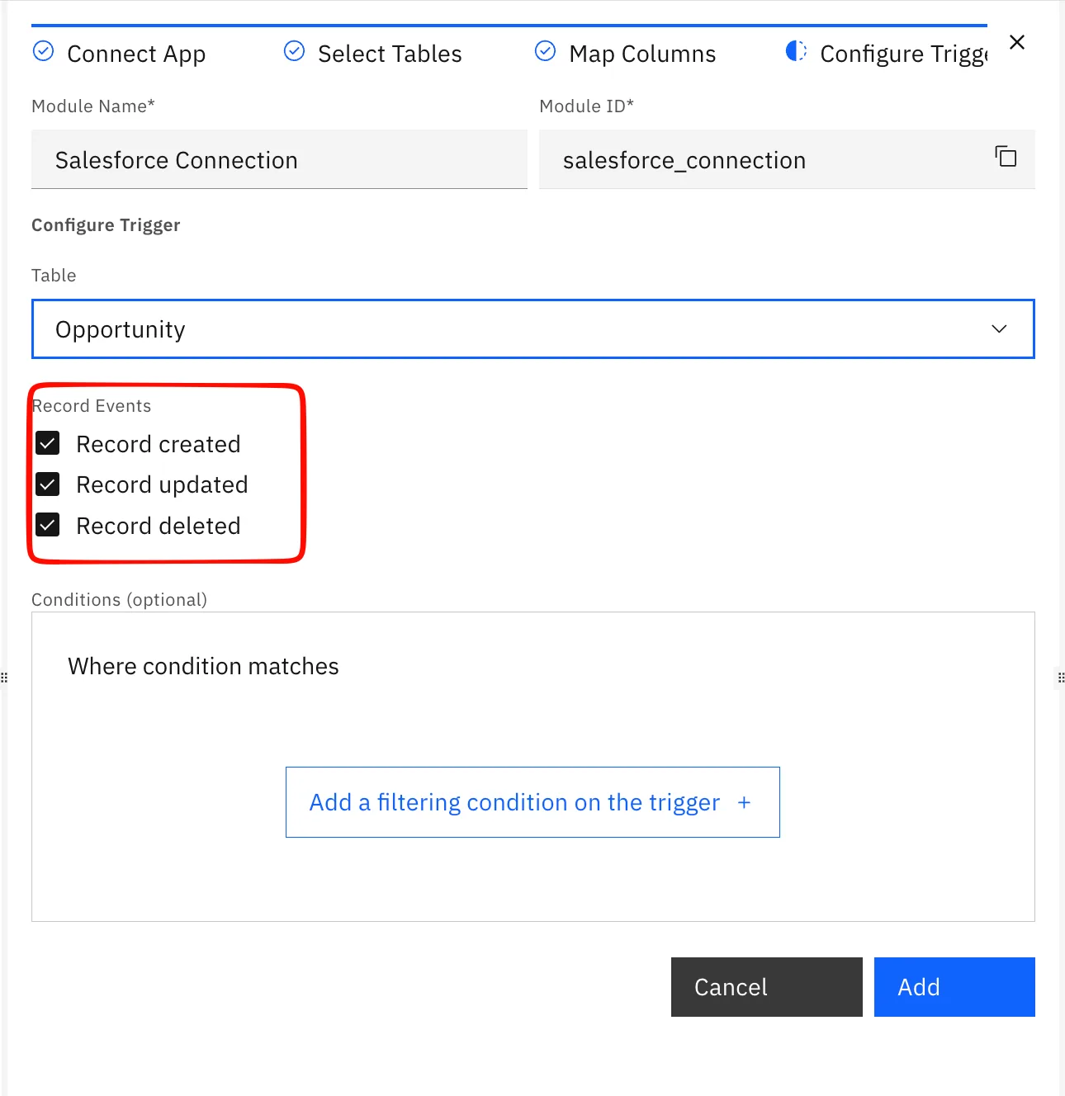The height and width of the screenshot is (1096, 1065).
Task: Click the Select Tables step checkmark icon
Action: [x=294, y=51]
